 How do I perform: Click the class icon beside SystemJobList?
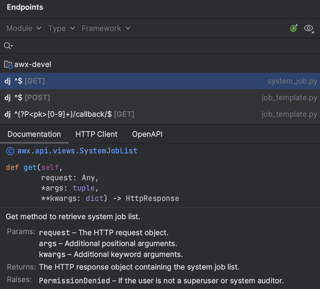10,151
